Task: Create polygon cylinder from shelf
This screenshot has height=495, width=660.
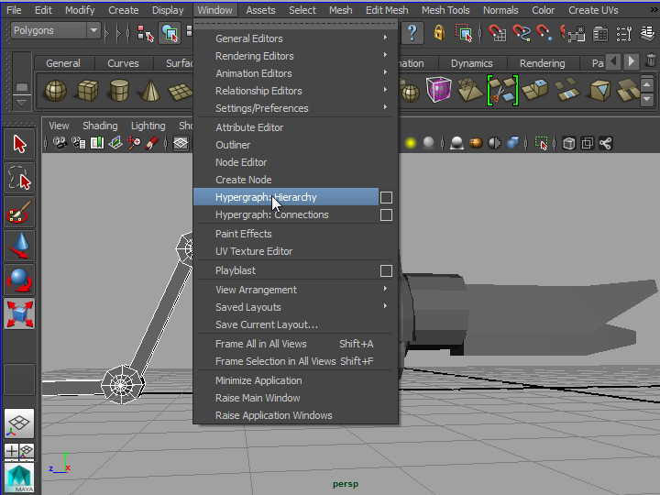Action: (x=119, y=91)
